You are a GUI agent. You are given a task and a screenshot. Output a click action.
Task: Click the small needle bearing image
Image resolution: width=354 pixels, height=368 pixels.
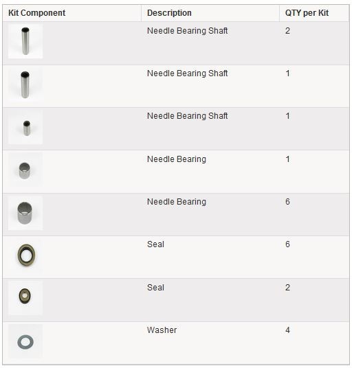[x=25, y=170]
